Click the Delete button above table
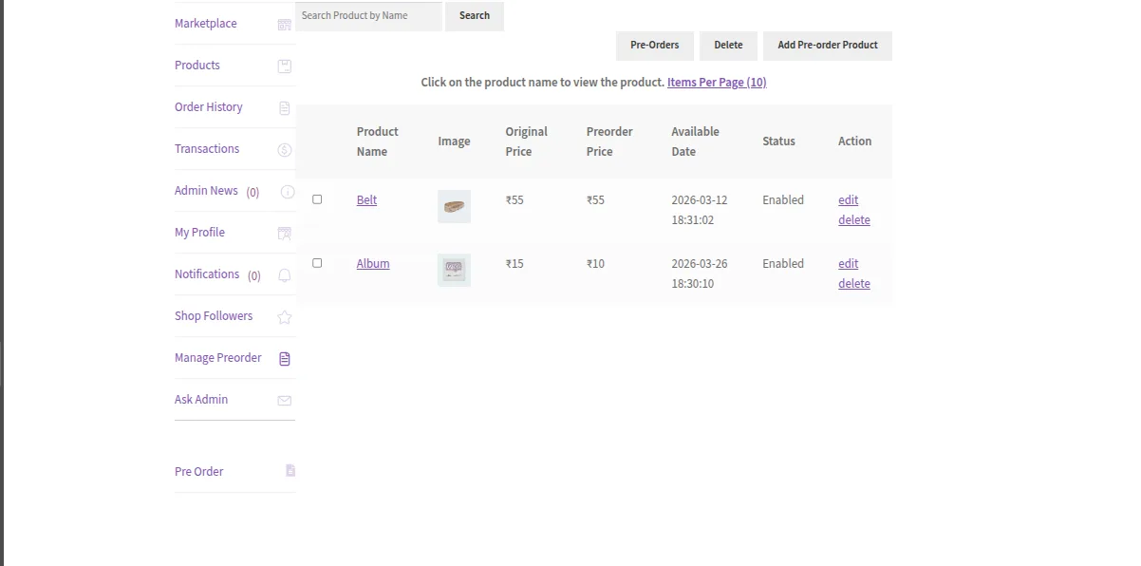1141x566 pixels. (728, 46)
